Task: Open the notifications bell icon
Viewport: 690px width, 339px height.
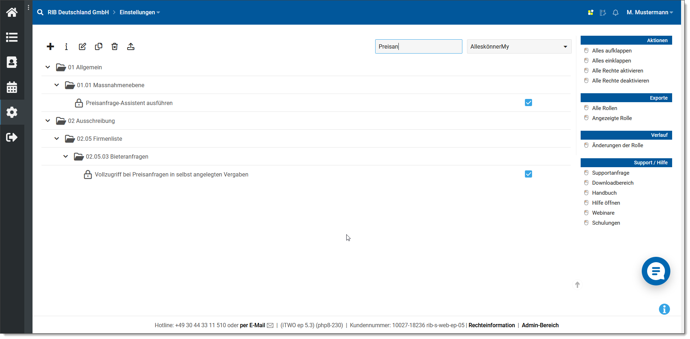Action: coord(615,13)
